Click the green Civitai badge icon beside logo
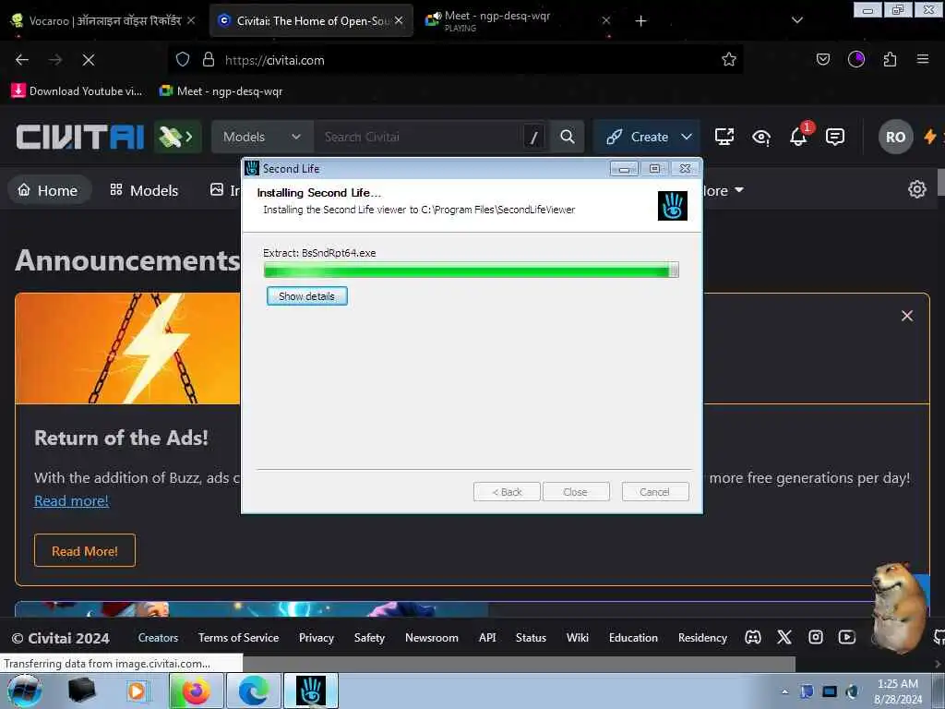Viewport: 945px width, 709px height. [x=177, y=137]
